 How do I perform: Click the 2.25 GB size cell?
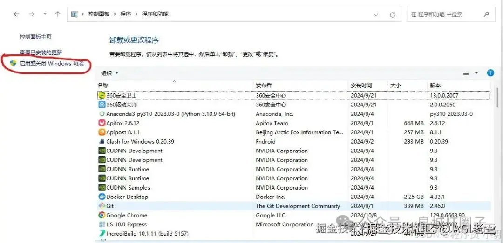(x=414, y=197)
